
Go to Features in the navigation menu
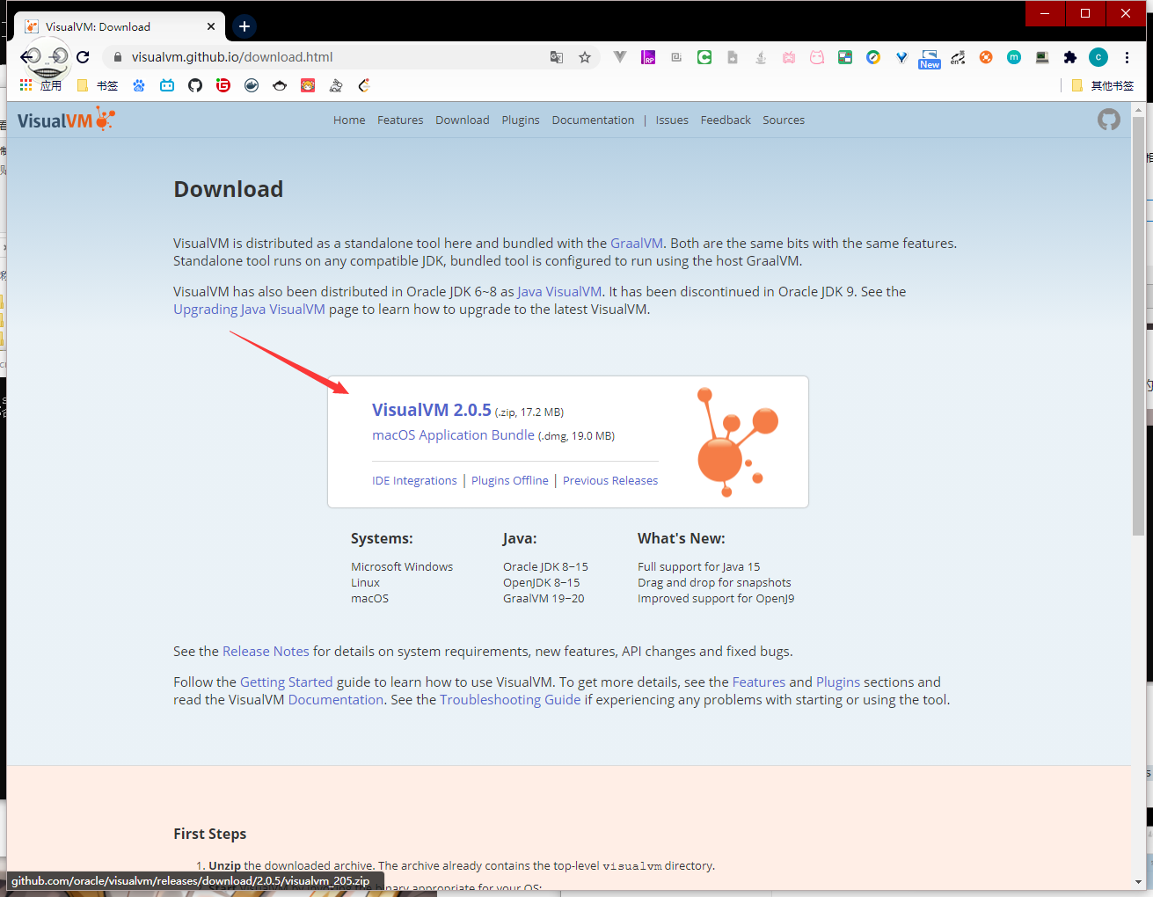pyautogui.click(x=400, y=120)
